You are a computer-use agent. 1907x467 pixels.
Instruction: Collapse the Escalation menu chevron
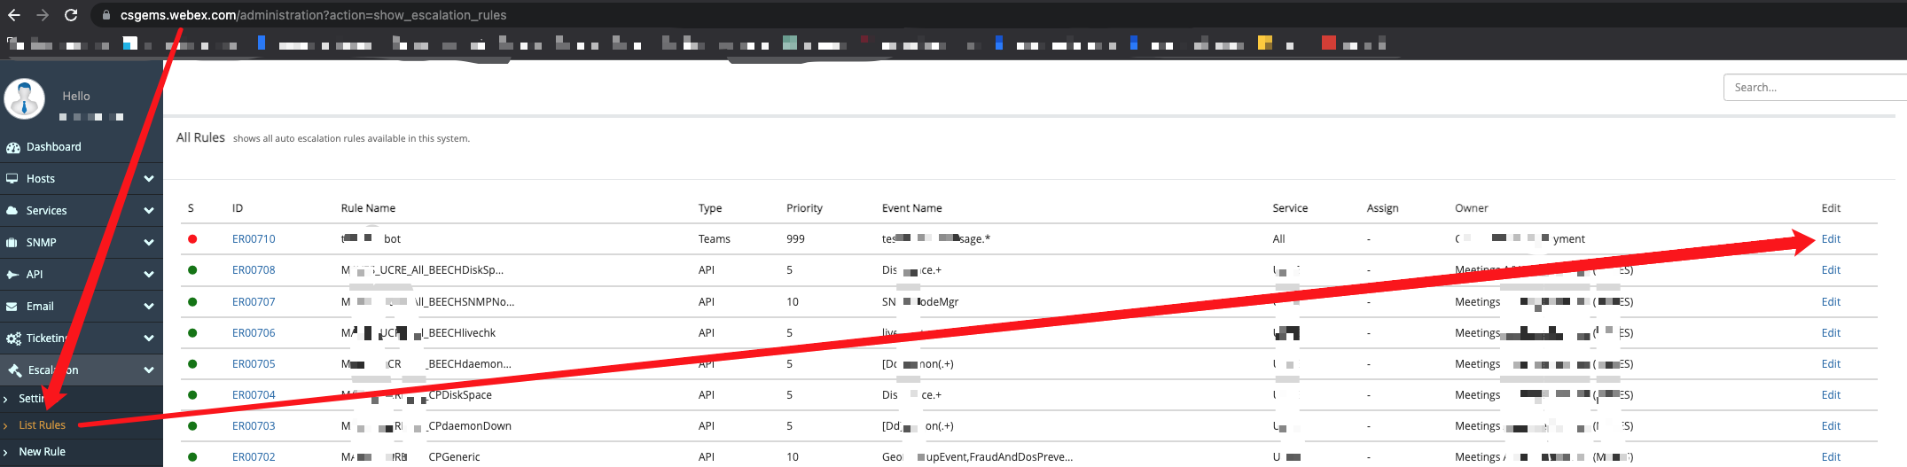pyautogui.click(x=149, y=370)
